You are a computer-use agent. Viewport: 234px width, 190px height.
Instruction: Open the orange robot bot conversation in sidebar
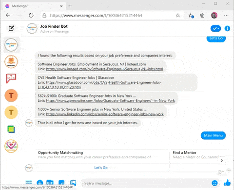[11, 62]
